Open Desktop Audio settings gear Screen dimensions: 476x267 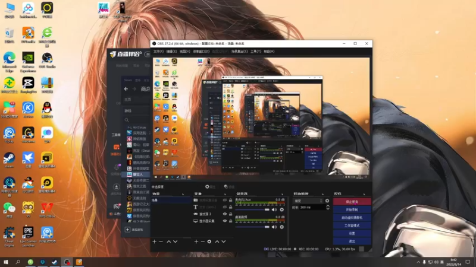pyautogui.click(x=281, y=227)
